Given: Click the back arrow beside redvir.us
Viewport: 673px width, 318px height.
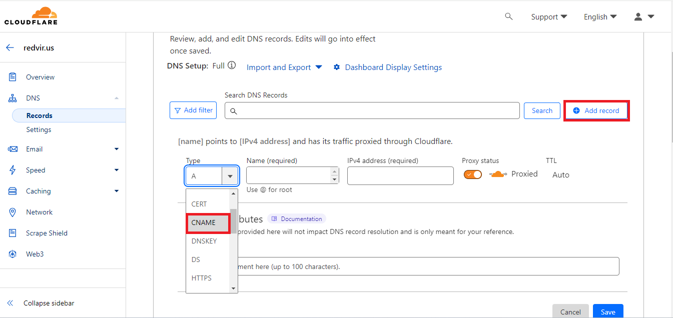Looking at the screenshot, I should pos(10,47).
